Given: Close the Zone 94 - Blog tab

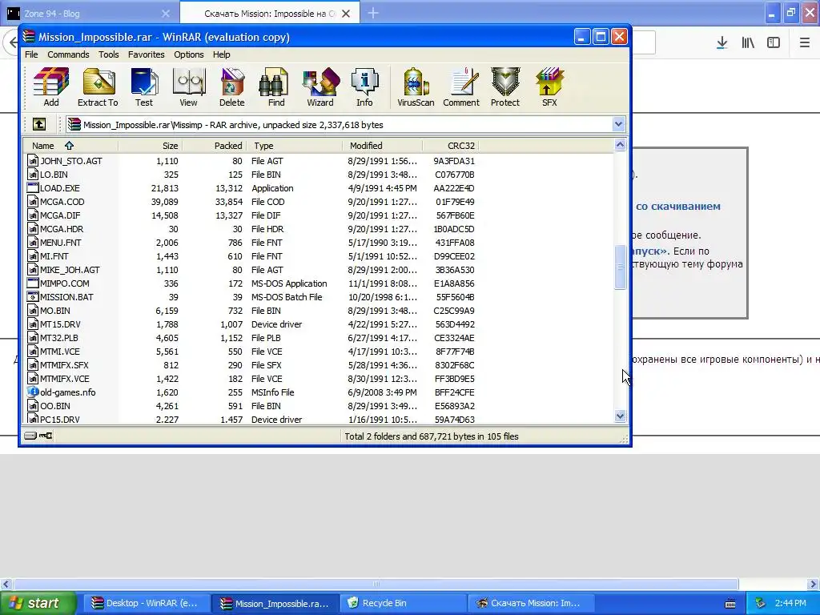Looking at the screenshot, I should (166, 14).
